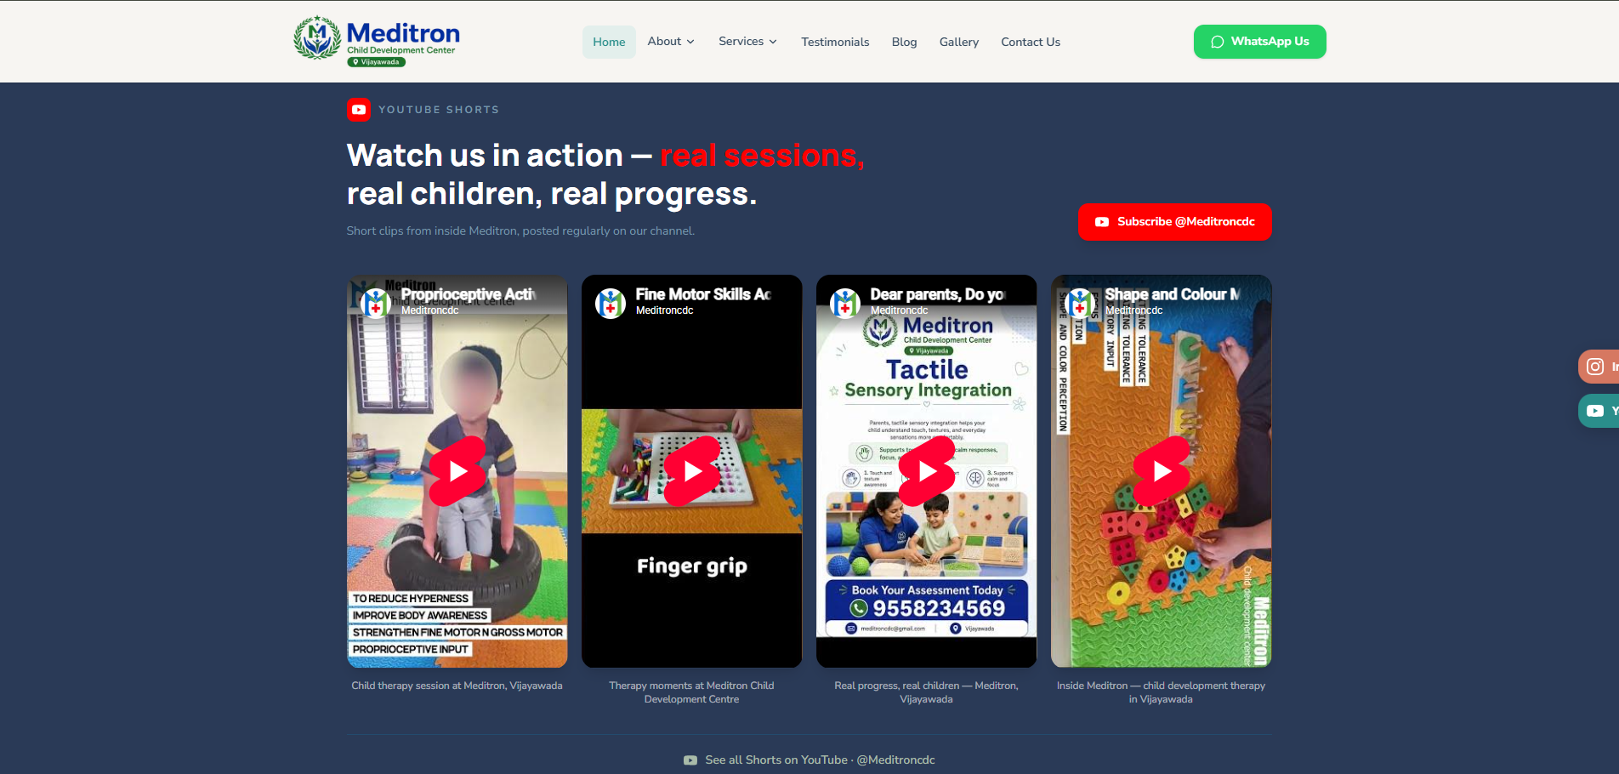Play the Fine Motor Skills short
The width and height of the screenshot is (1619, 774).
[x=692, y=471]
